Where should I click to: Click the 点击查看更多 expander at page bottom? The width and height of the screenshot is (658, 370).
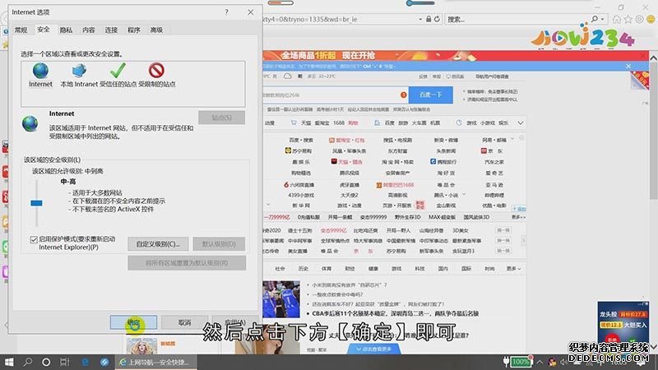click(x=374, y=349)
